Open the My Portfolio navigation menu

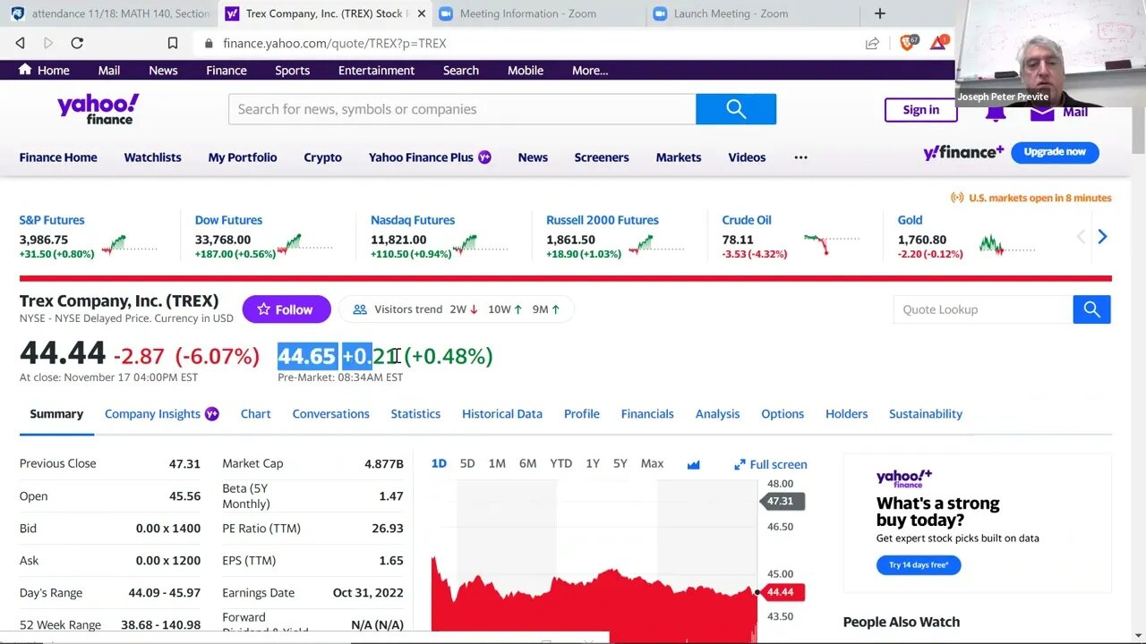[x=243, y=157]
